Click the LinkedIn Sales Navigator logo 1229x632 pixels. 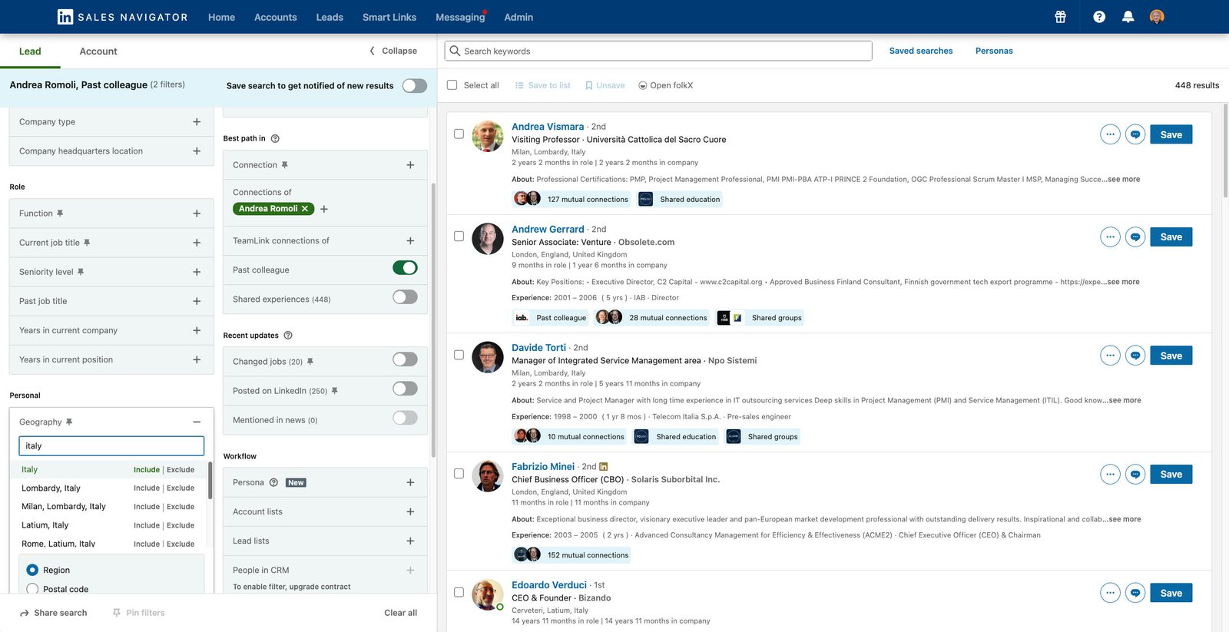point(123,17)
